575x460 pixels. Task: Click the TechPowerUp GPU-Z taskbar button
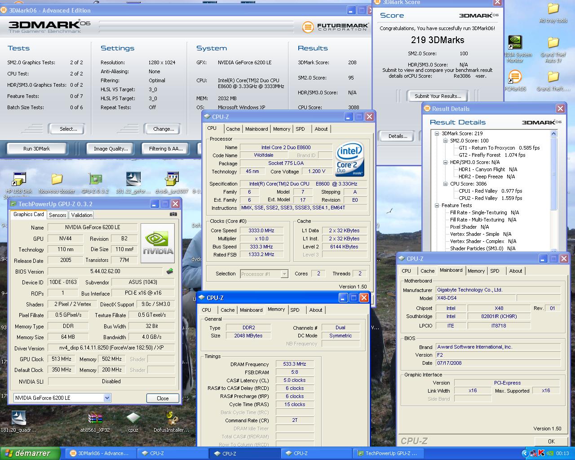pyautogui.click(x=388, y=453)
